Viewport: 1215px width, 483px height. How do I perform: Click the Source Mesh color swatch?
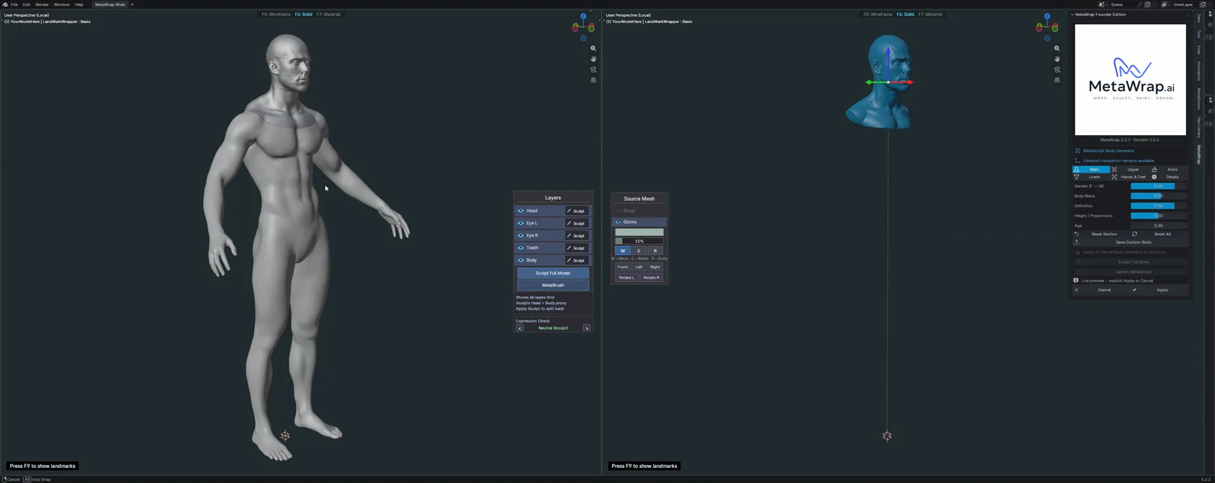(x=639, y=232)
